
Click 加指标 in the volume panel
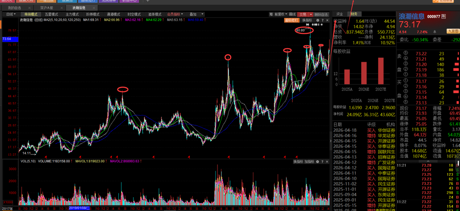(309, 162)
